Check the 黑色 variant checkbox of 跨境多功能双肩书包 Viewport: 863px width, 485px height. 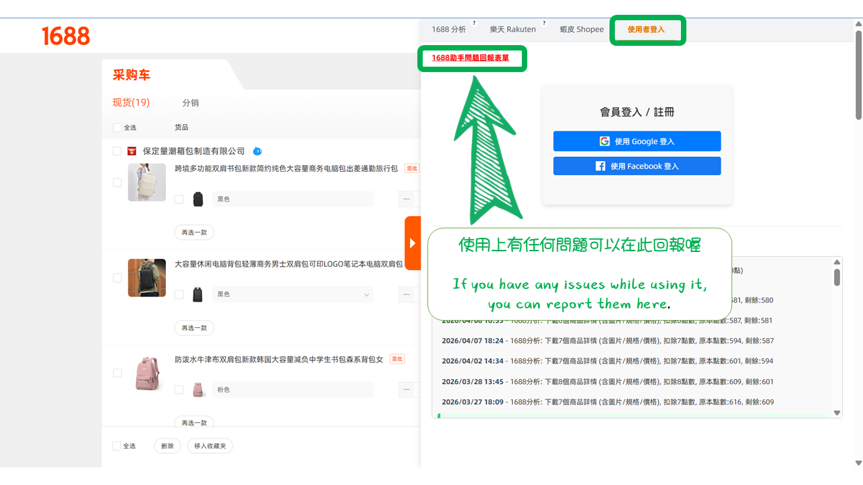pos(179,199)
